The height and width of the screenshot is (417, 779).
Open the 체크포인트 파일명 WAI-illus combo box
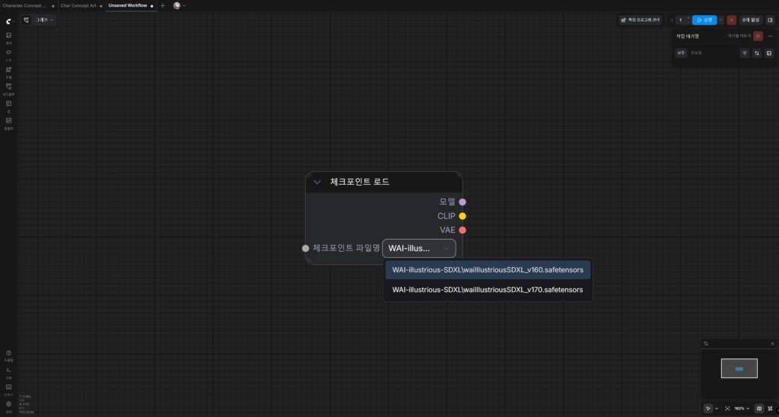point(419,249)
